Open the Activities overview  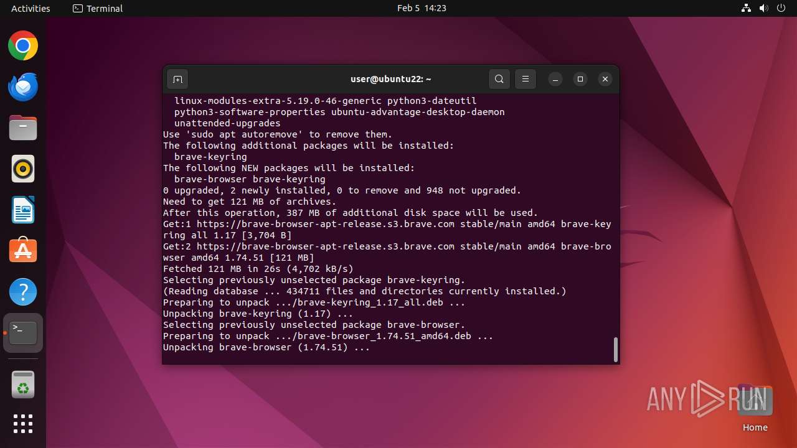[x=31, y=8]
